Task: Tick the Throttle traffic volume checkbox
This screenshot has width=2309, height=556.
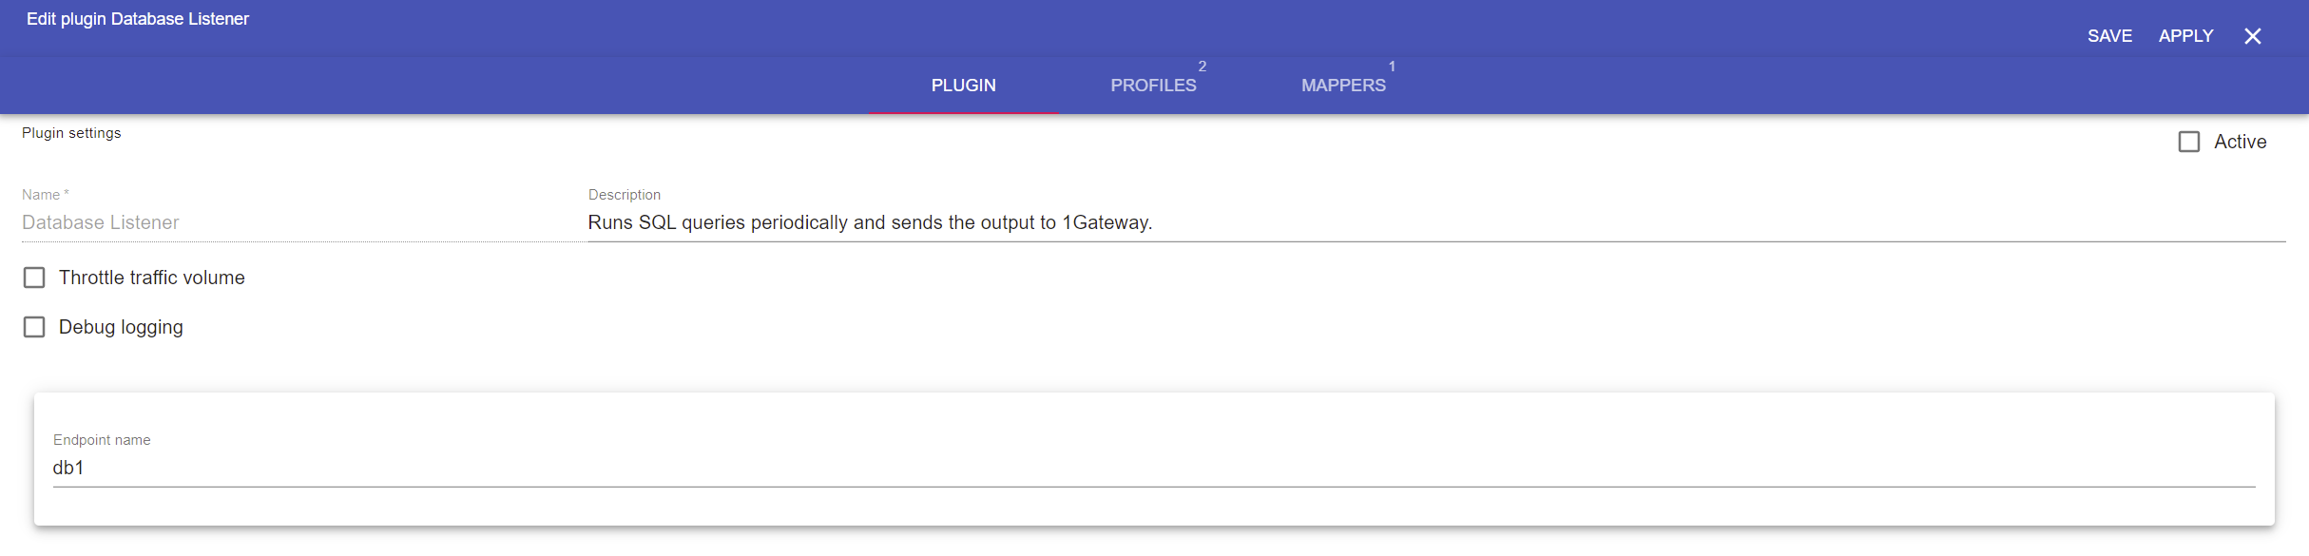Action: pos(34,278)
